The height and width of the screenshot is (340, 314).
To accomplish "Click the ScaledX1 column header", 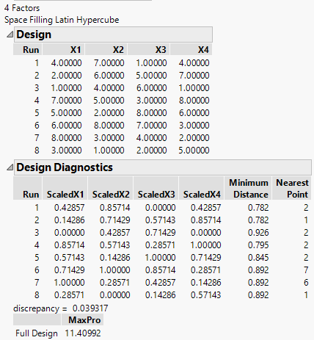I will click(x=65, y=189).
